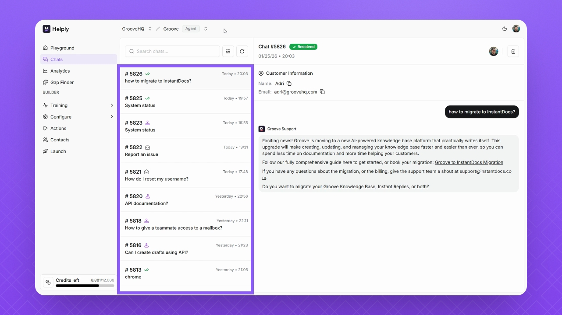Open "How do I reset my username?" chat
The image size is (562, 315).
coord(185,175)
